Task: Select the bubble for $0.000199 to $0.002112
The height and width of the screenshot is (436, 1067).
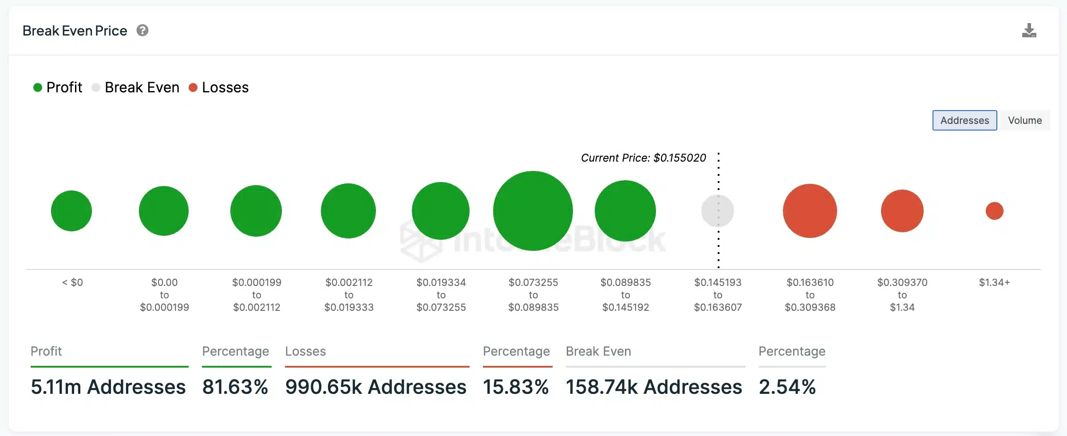Action: pos(256,211)
